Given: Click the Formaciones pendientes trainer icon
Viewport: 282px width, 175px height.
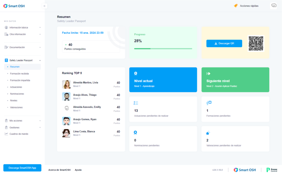Looking at the screenshot, I should (x=209, y=103).
